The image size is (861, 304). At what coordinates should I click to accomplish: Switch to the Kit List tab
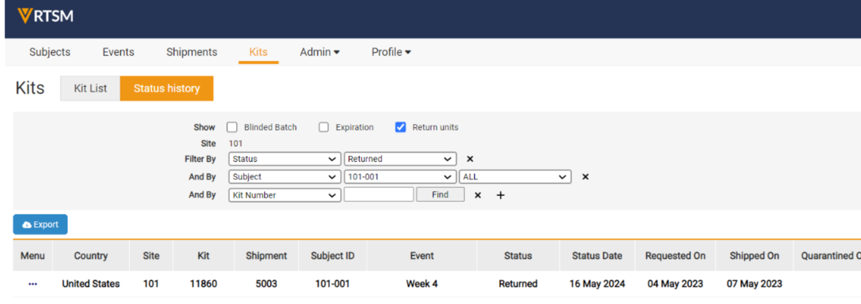point(90,88)
